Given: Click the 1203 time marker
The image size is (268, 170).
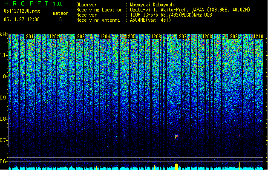Looking at the screenshot, I should [x=80, y=37].
